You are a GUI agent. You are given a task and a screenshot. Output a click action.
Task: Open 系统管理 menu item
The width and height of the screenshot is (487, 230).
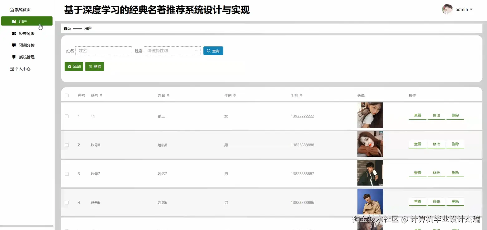tap(27, 57)
